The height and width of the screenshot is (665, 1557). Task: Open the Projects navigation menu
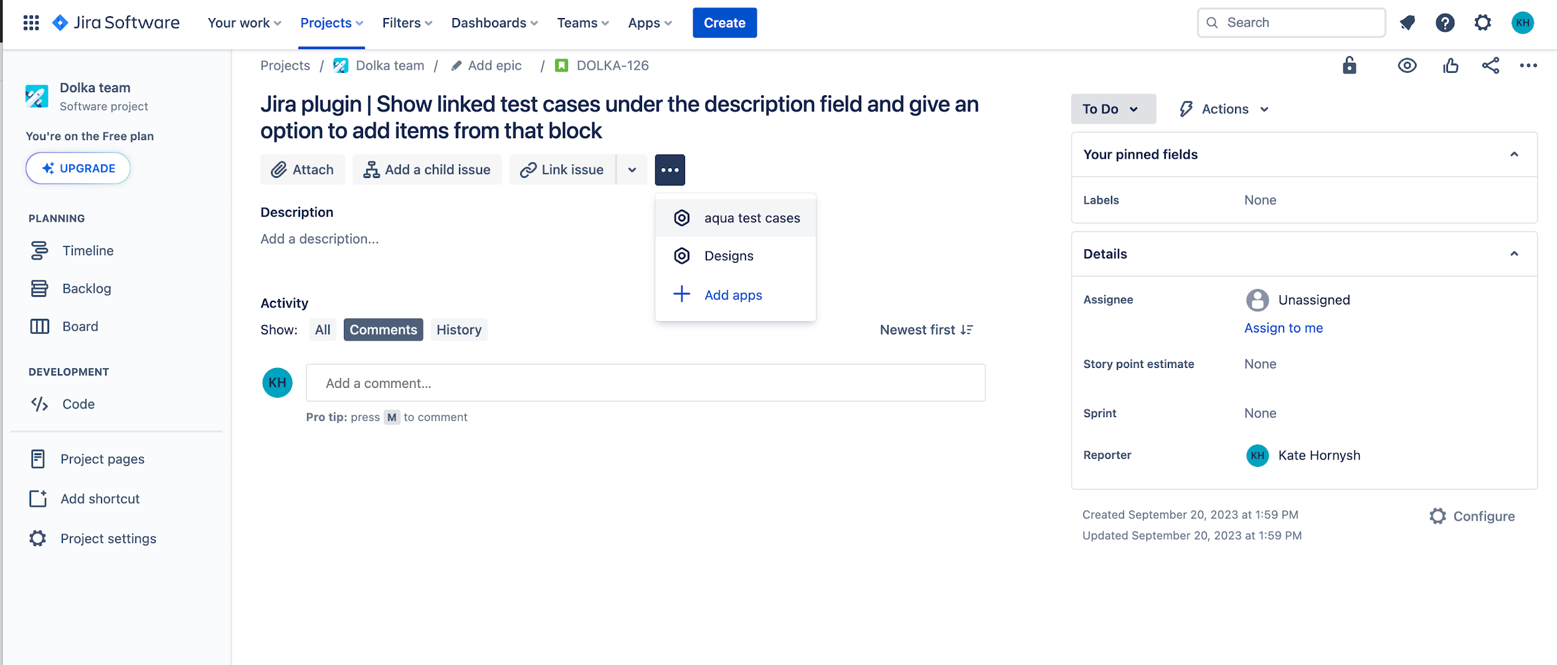[x=331, y=23]
